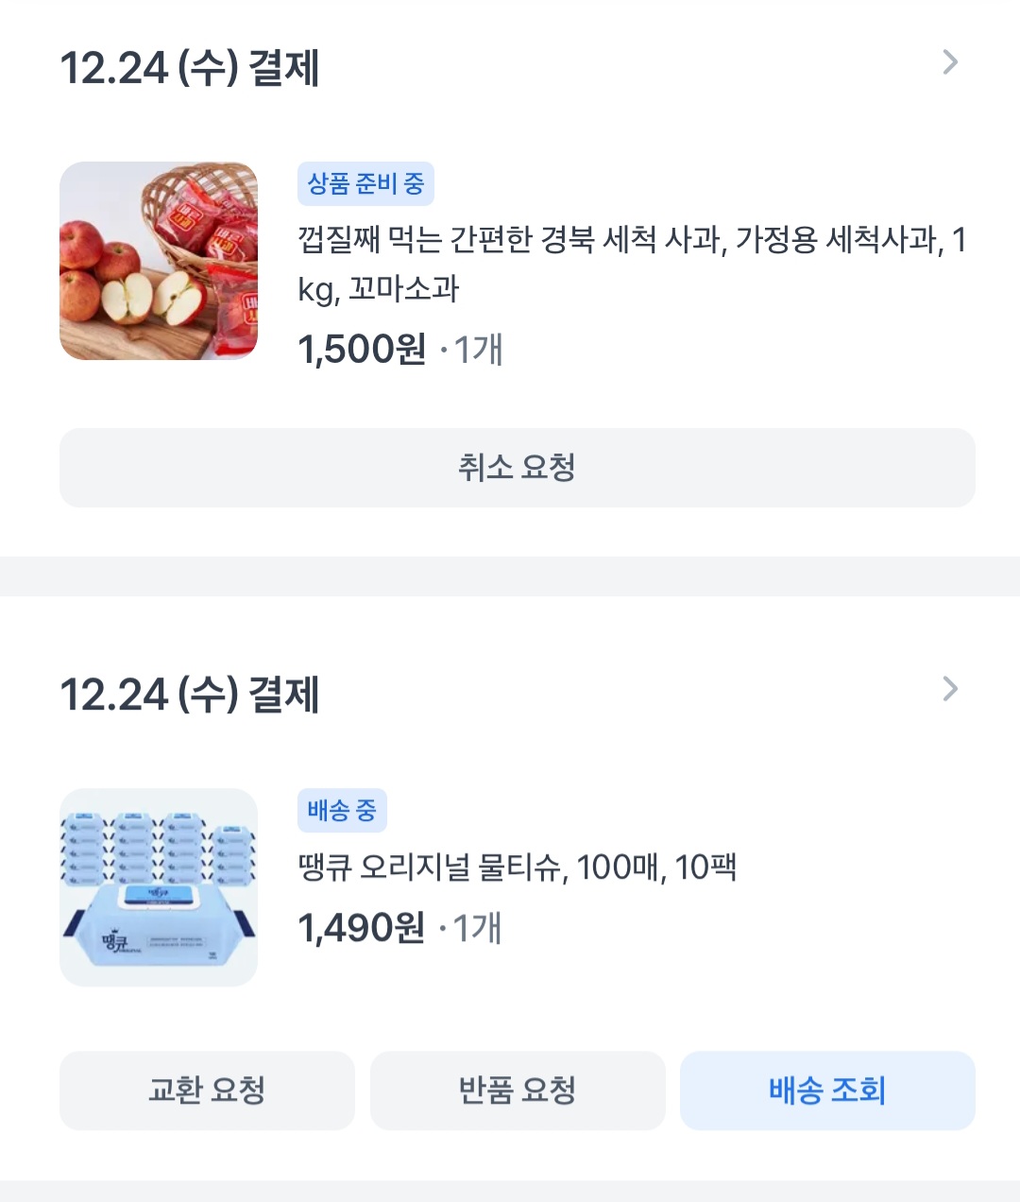
Task: Click the gray divider between the two orders
Action: [510, 576]
